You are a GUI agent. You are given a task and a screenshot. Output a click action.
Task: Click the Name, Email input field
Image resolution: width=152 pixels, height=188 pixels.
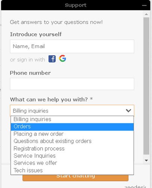[x=72, y=46]
